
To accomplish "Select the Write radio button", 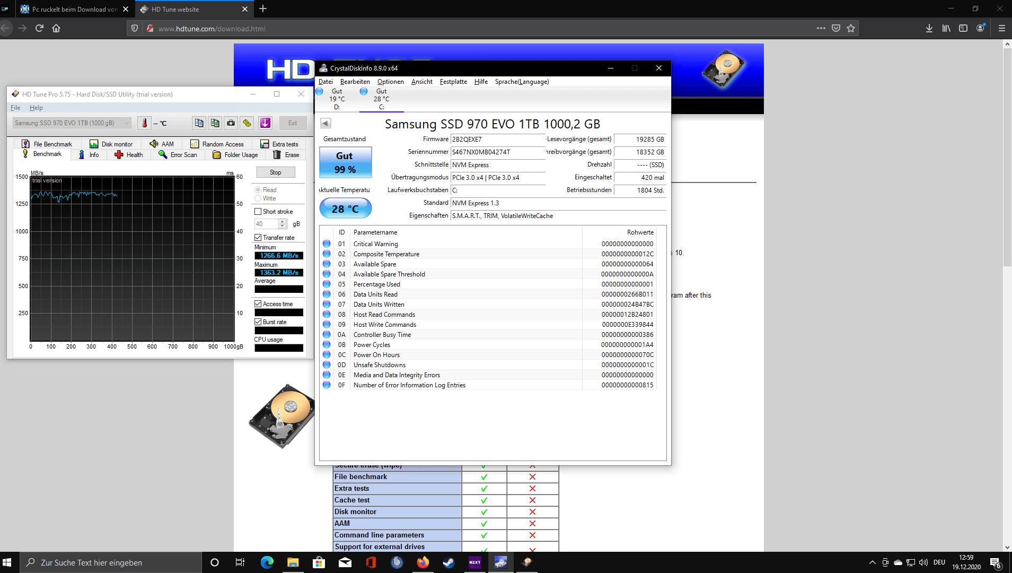I will click(258, 198).
